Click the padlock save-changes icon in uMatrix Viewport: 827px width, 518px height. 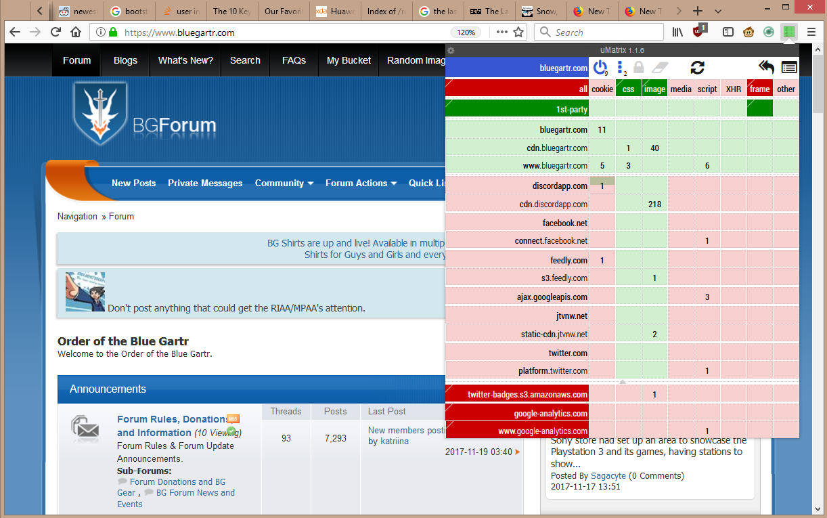tap(638, 67)
